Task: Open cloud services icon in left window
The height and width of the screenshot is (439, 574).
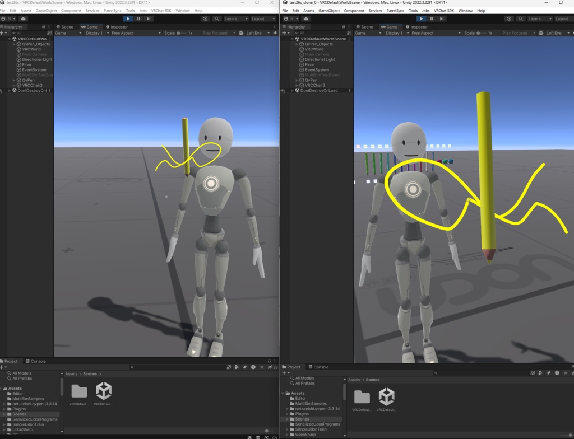Action: [23, 18]
